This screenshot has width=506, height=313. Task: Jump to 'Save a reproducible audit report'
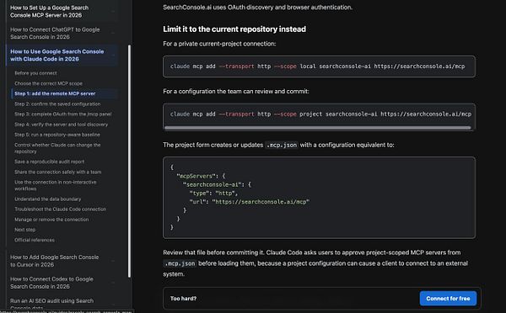tap(50, 162)
